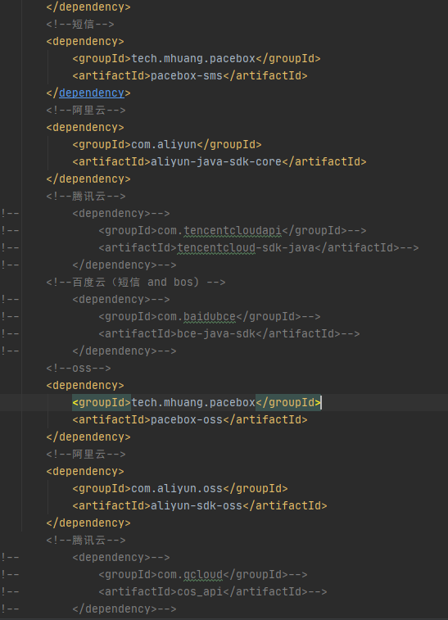
Task: Click the 腾讯云 comment above com.tencentcloudapi dependency
Action: 86,196
